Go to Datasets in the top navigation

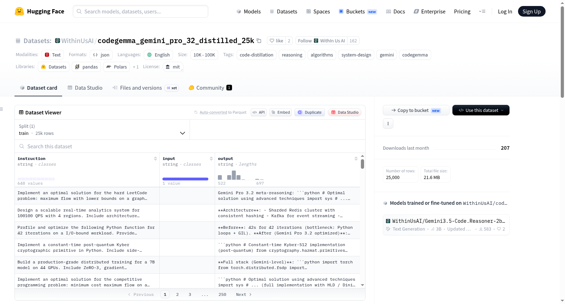(283, 12)
